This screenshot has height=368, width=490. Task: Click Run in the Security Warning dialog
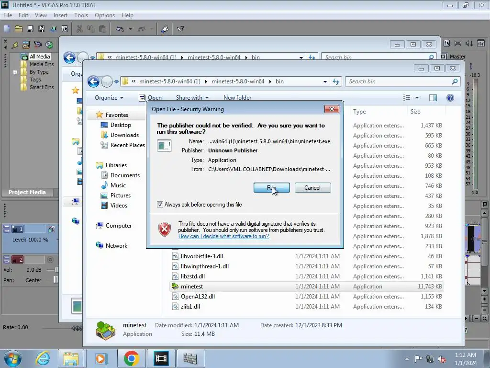click(272, 188)
